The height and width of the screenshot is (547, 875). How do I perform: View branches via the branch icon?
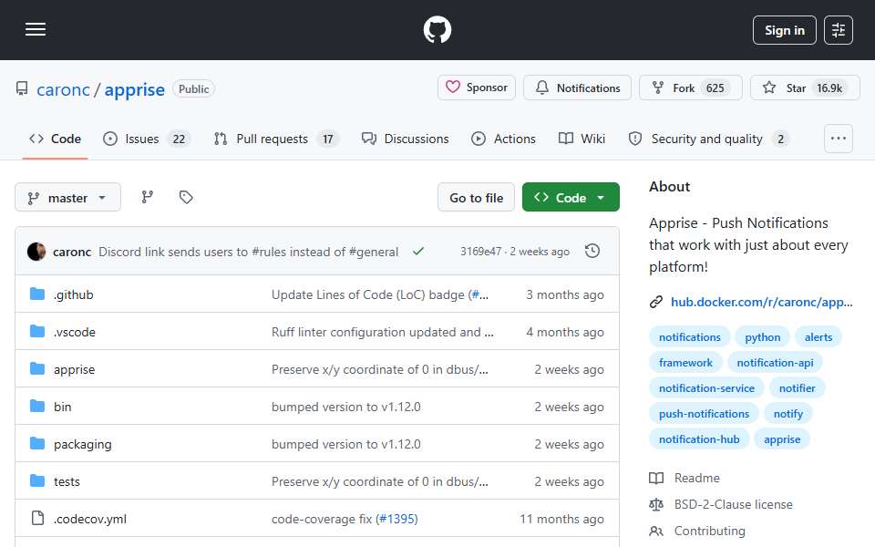[148, 197]
